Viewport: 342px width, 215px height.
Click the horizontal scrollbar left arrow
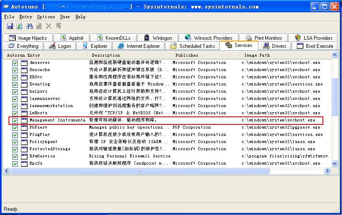click(x=6, y=171)
